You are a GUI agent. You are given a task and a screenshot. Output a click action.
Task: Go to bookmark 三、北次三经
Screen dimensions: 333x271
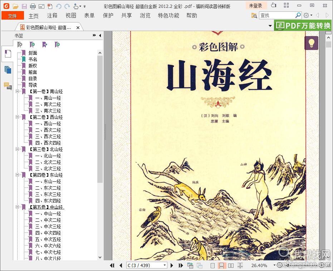pos(48,169)
